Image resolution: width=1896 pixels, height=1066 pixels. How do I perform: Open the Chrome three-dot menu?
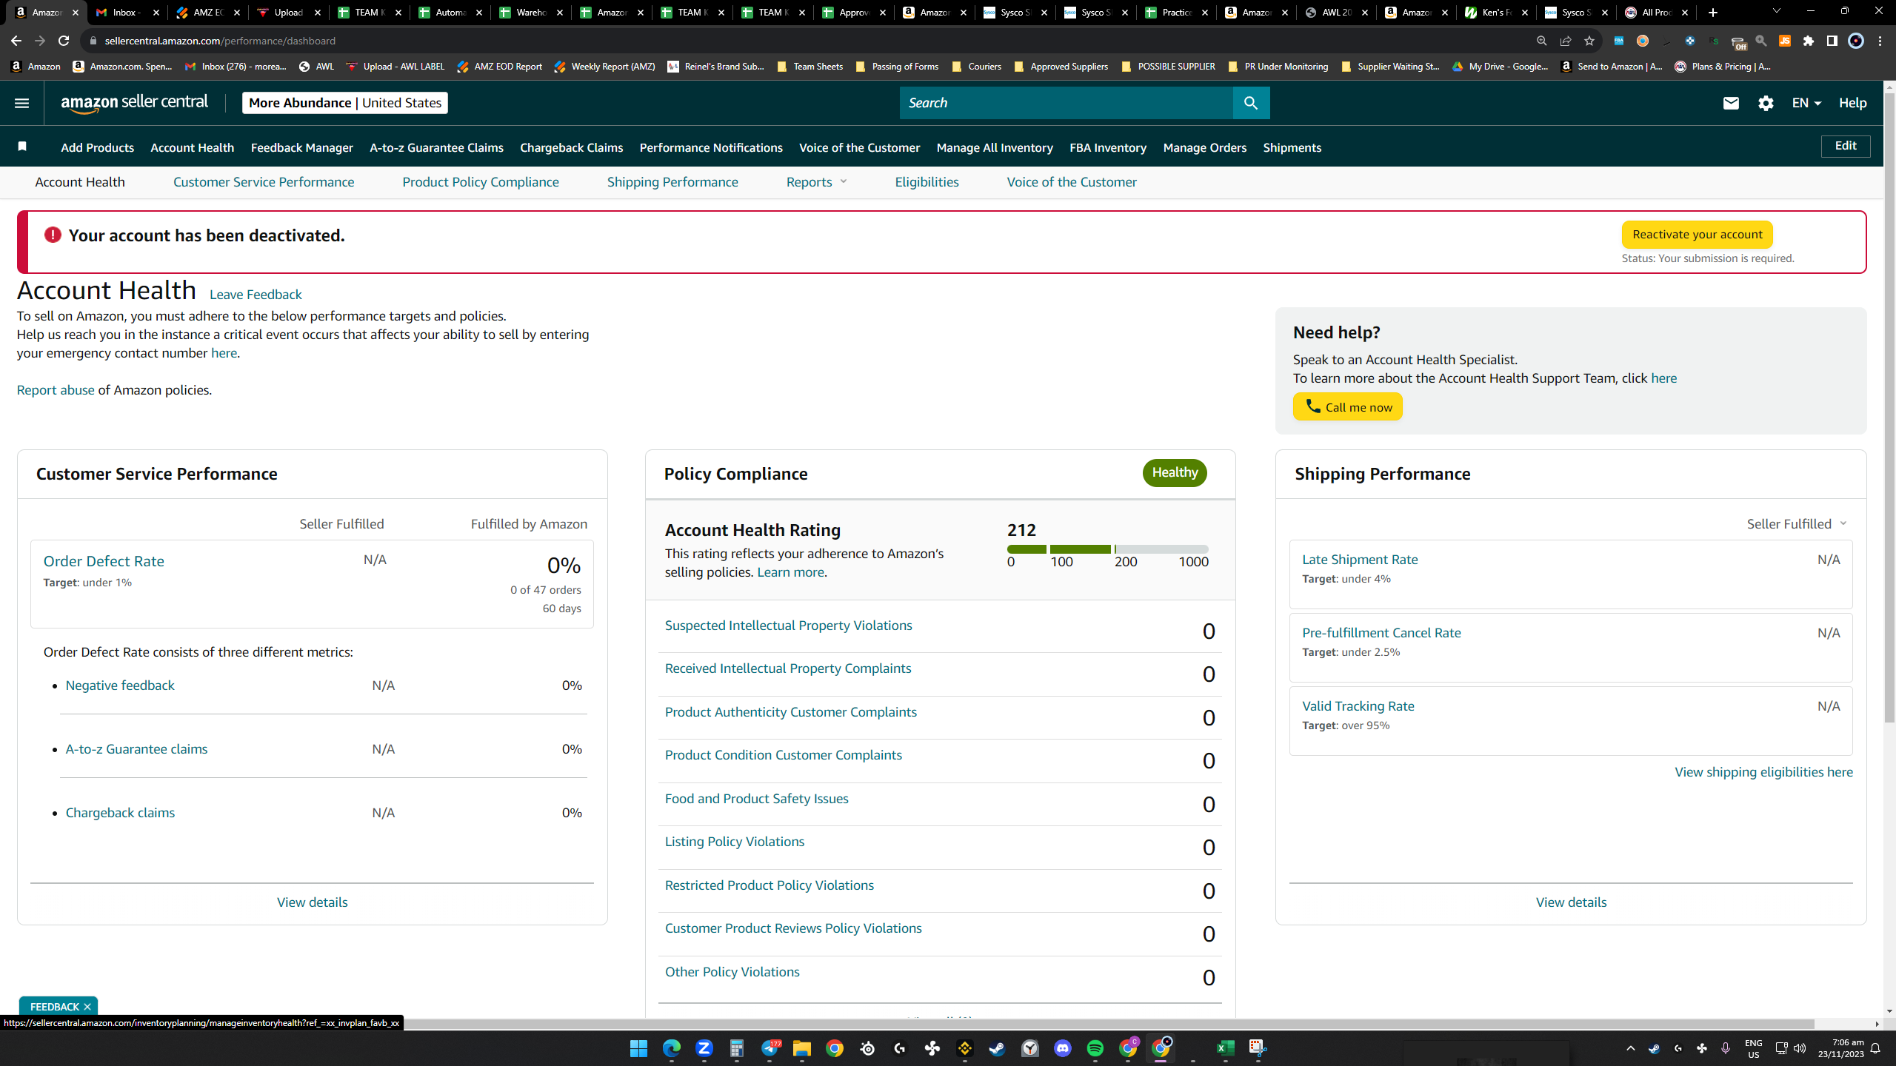[x=1880, y=41]
